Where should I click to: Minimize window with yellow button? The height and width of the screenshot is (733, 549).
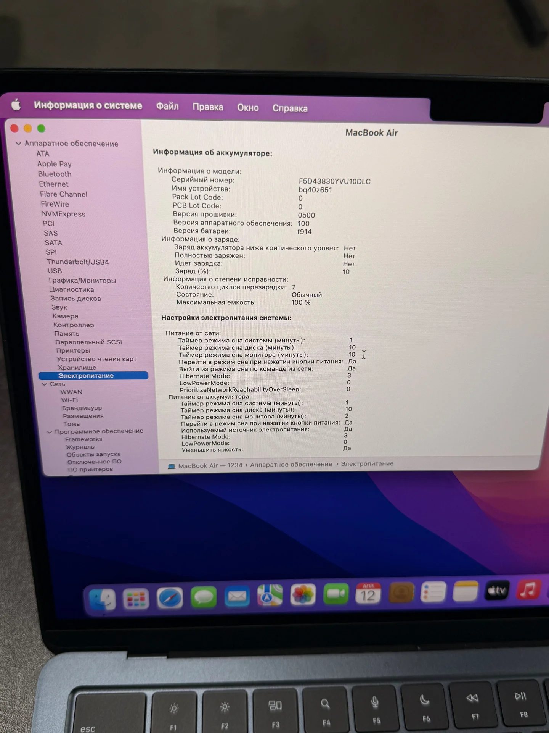coord(28,129)
